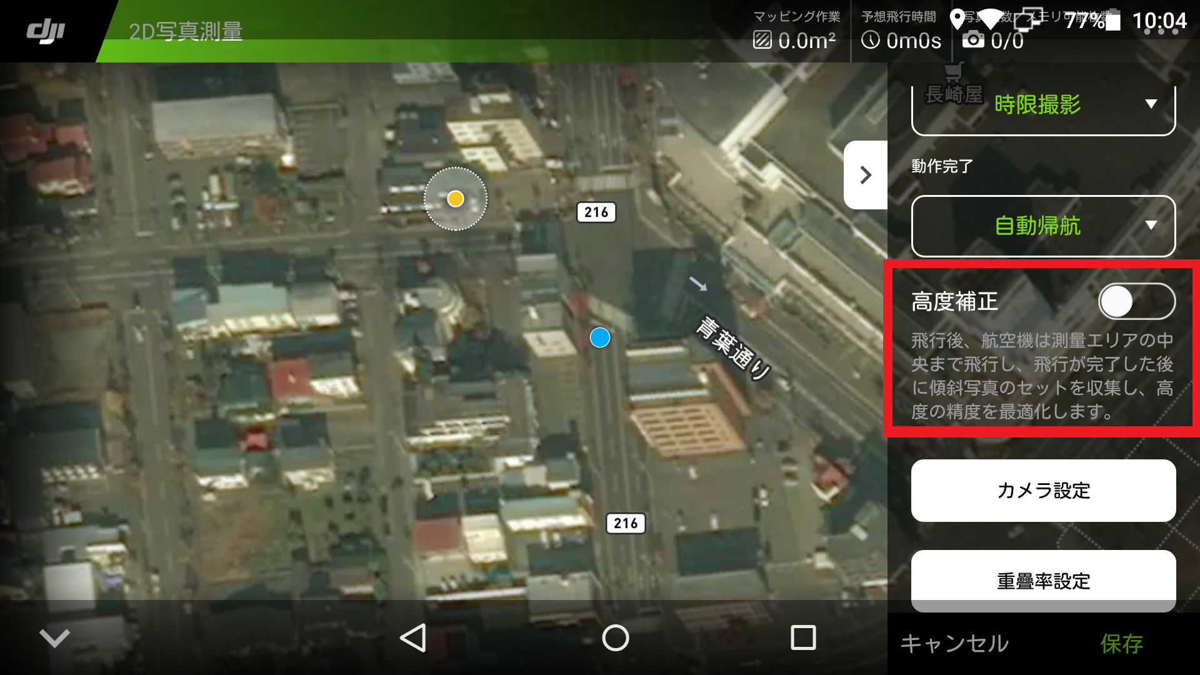
Task: Open カメラ設定 button
Action: pyautogui.click(x=1043, y=491)
